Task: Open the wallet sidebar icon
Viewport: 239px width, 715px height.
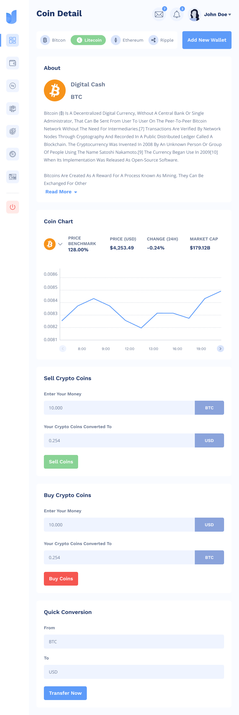Action: [12, 63]
